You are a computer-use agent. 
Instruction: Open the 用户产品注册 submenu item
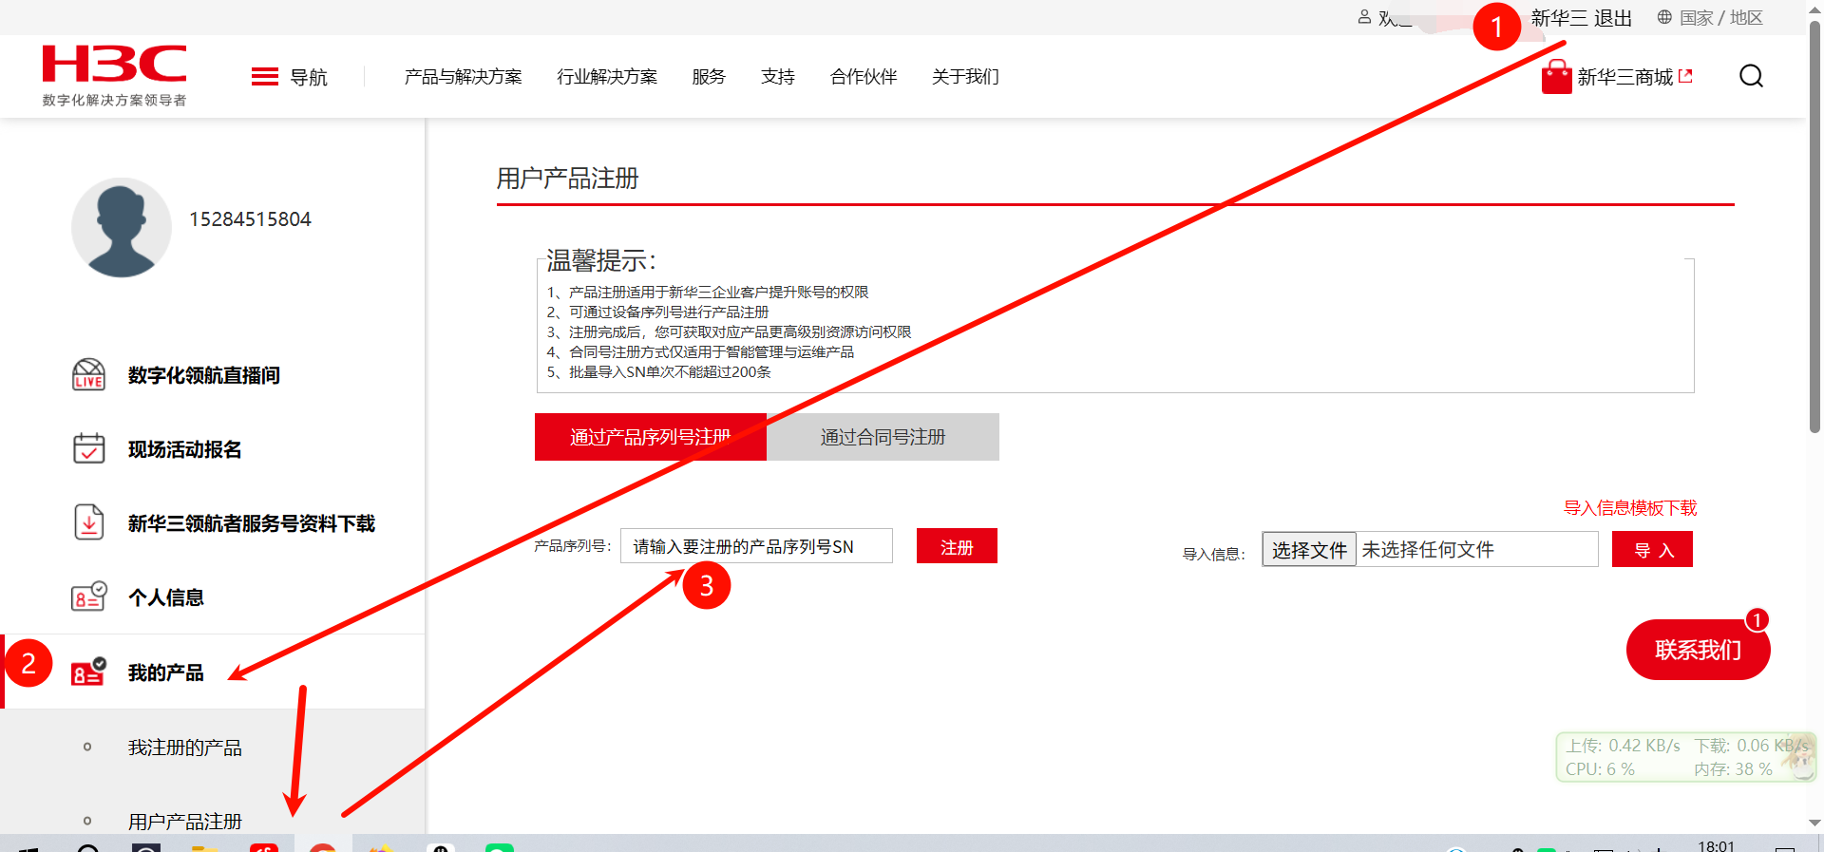[x=185, y=822]
